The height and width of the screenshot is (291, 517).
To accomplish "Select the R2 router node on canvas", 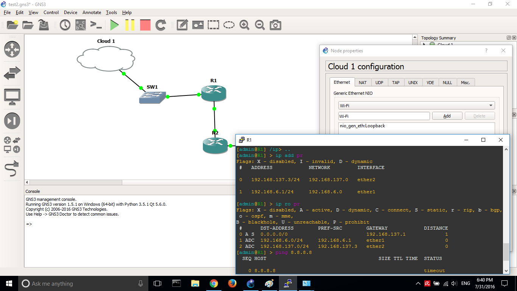I will click(x=215, y=145).
